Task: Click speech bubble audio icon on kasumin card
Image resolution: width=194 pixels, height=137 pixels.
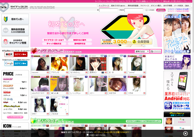Action: [x=44, y=56]
